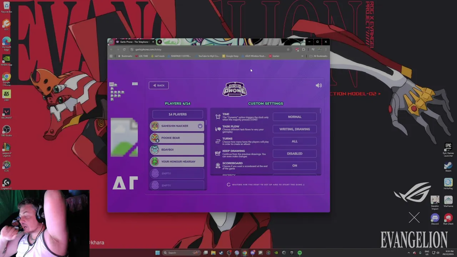Launch Google Chrome desktop icon
The image size is (457, 257).
pos(6,79)
